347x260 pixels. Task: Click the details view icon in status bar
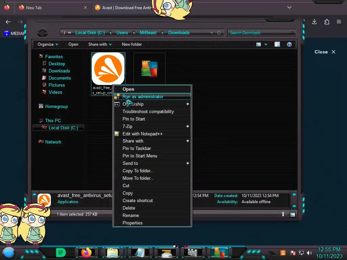283,214
